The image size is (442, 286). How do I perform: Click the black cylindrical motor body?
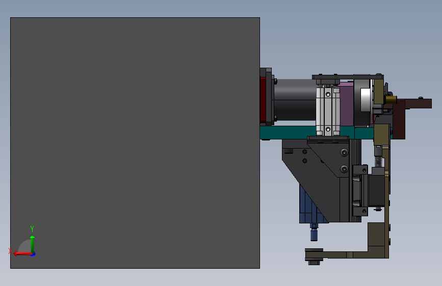[x=295, y=100]
